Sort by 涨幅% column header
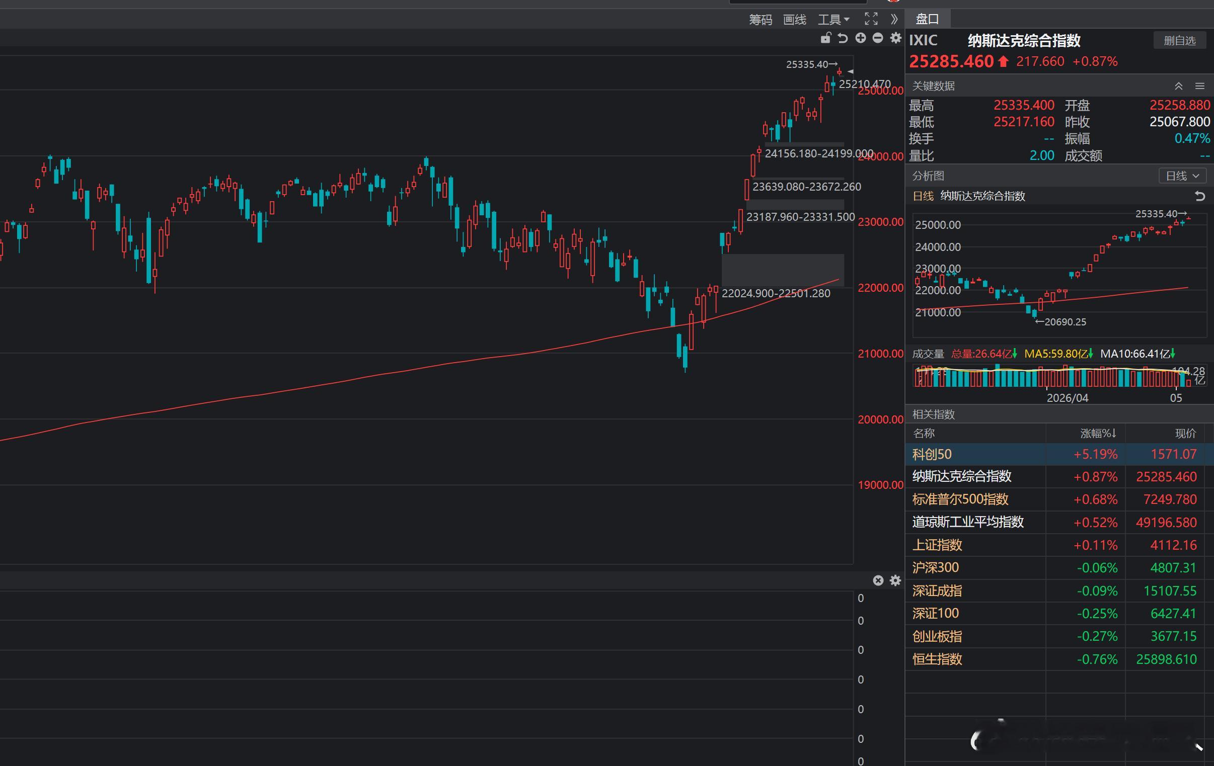This screenshot has width=1214, height=766. click(x=1098, y=434)
